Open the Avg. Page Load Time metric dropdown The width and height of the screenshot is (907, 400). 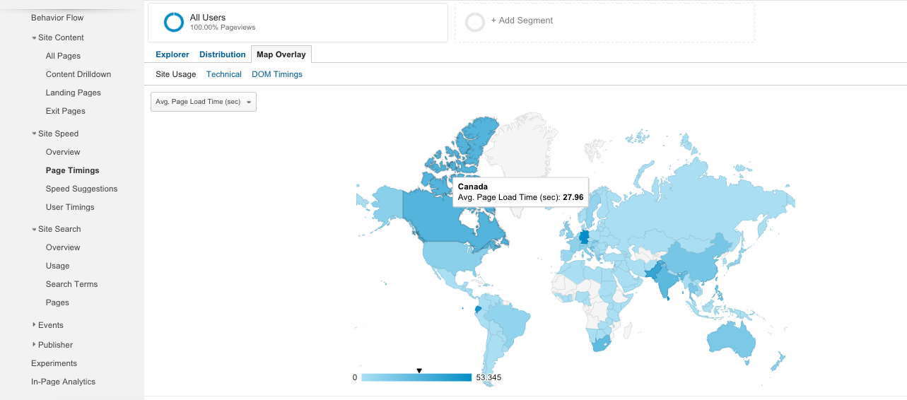tap(204, 102)
